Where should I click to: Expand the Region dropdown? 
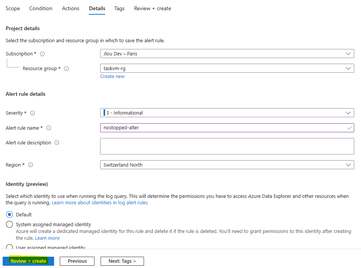pyautogui.click(x=227, y=165)
